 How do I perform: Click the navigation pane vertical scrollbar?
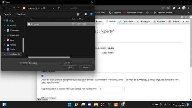tap(23, 45)
